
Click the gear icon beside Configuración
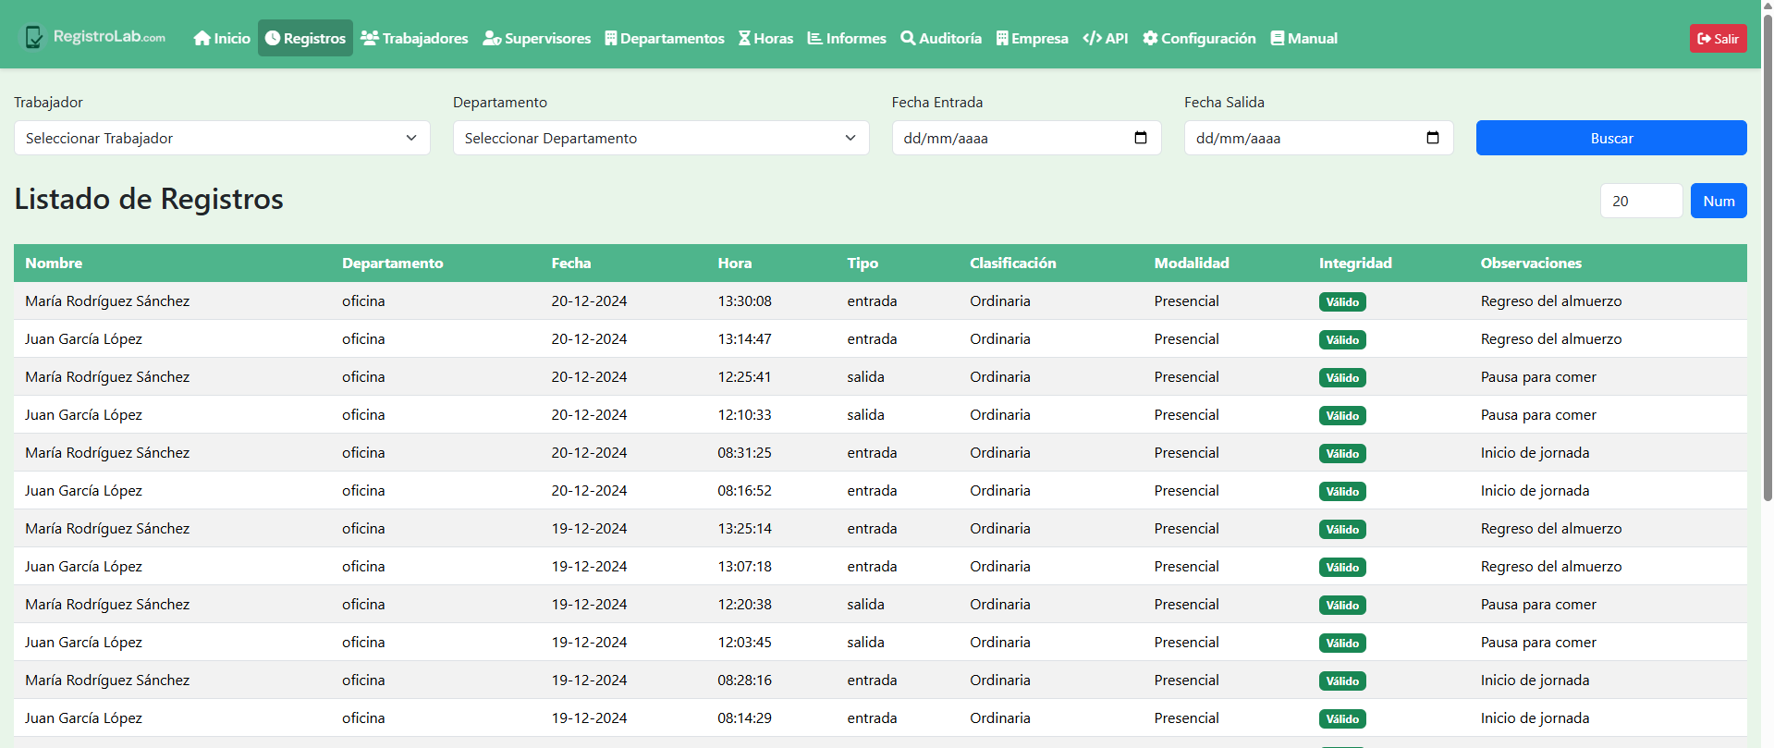[x=1150, y=38]
